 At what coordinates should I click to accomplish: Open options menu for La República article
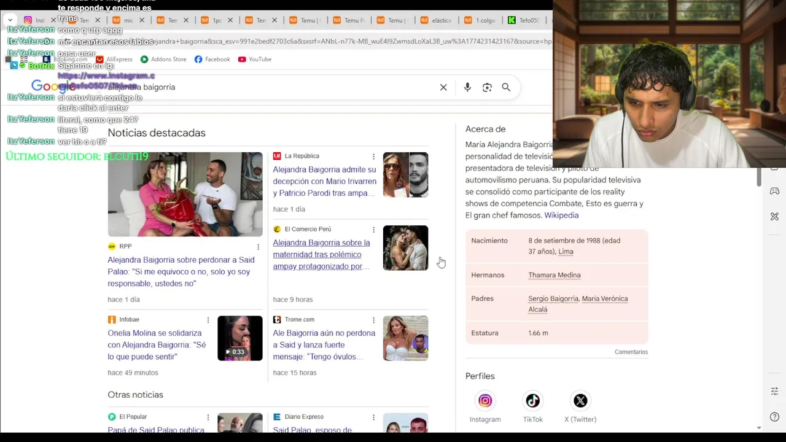[373, 157]
